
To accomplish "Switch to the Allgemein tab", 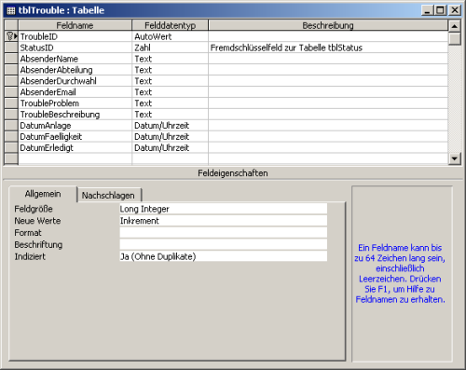I will (x=43, y=194).
